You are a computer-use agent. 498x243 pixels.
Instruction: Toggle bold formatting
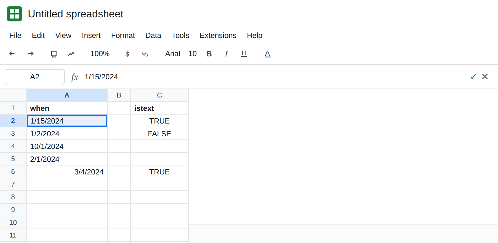[x=209, y=54]
